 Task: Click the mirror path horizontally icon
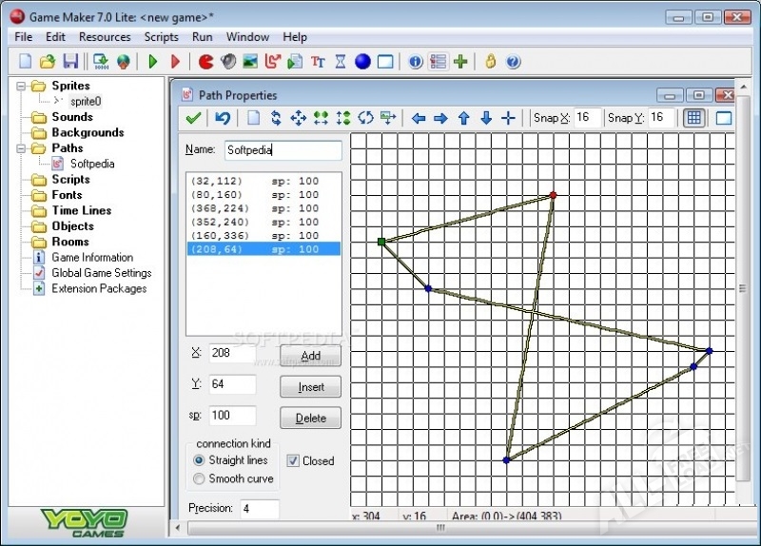tap(322, 118)
